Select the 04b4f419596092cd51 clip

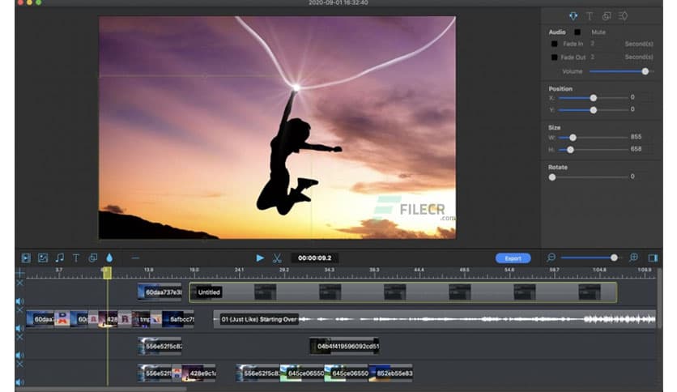click(x=344, y=346)
